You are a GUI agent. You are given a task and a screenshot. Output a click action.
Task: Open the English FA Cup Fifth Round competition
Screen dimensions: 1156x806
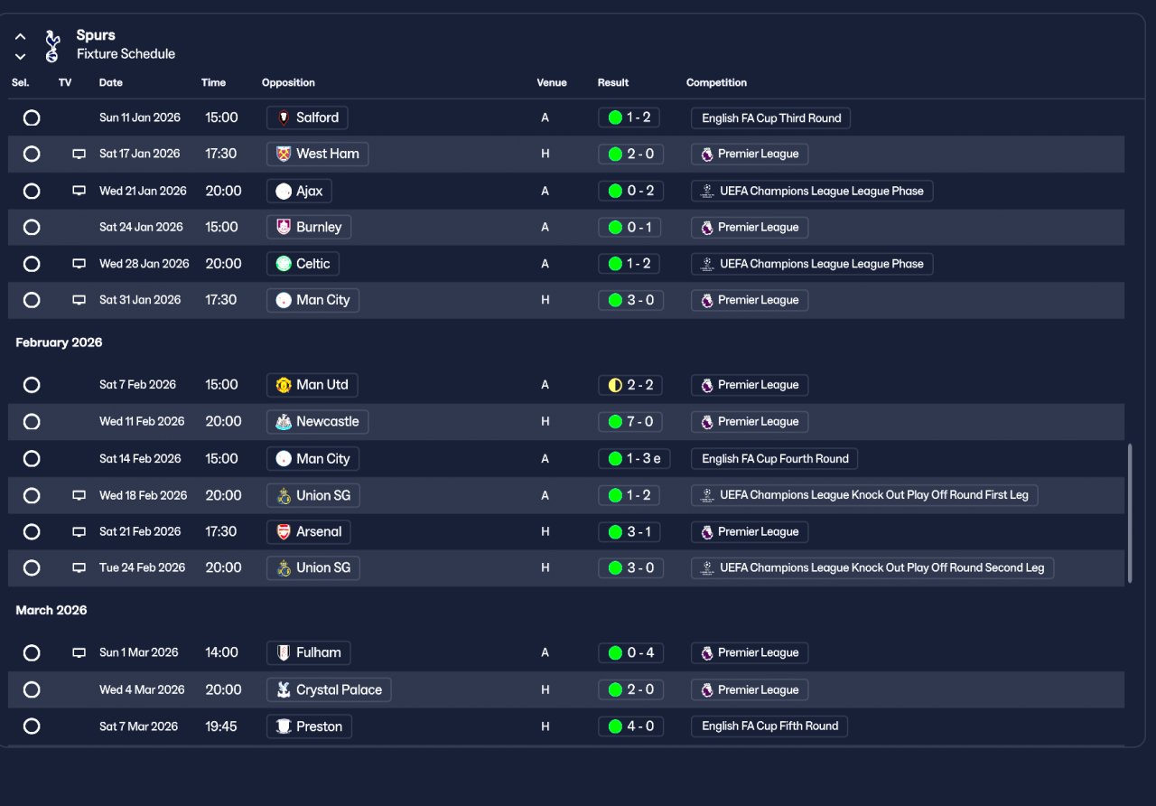coord(769,726)
